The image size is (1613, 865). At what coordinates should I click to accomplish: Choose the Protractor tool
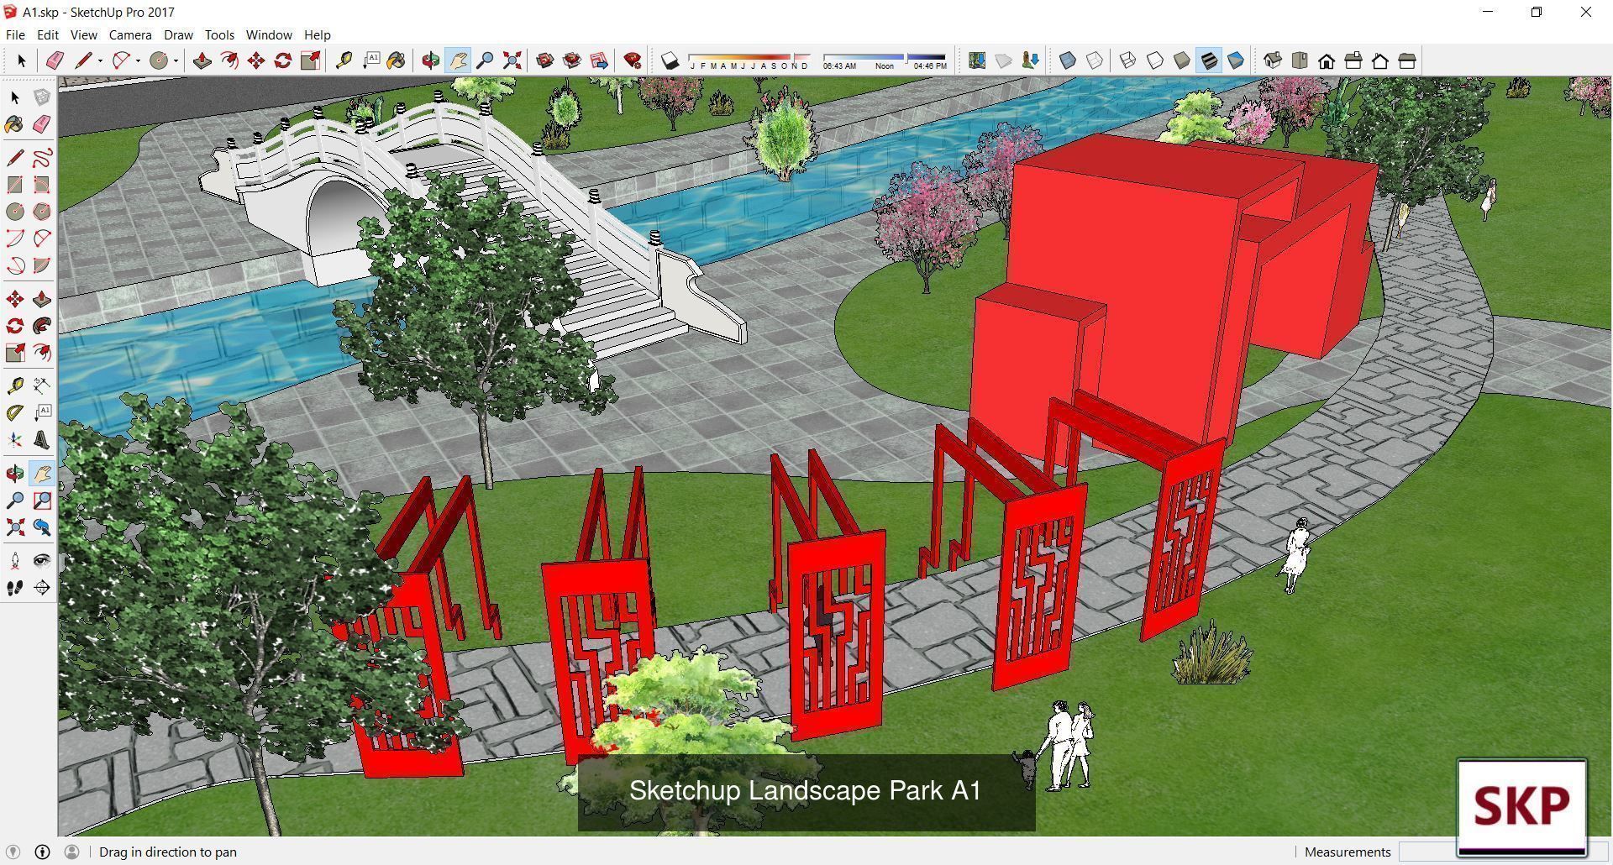(15, 413)
